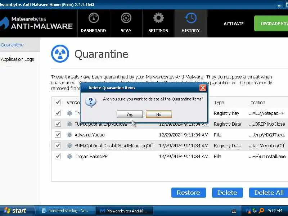Open the Windows Start menu
Viewport: 288px width, 216px height.
[x=17, y=211]
